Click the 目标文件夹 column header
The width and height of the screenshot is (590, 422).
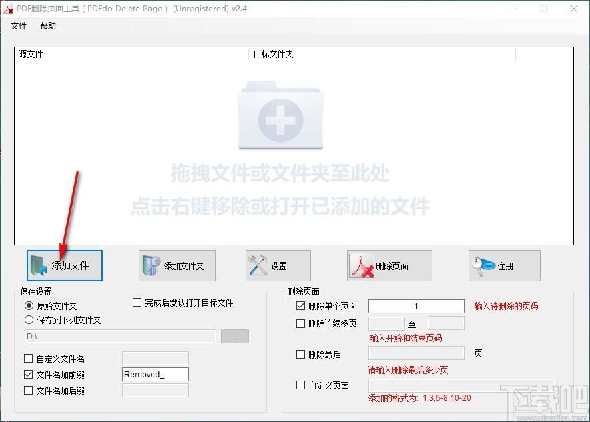382,54
